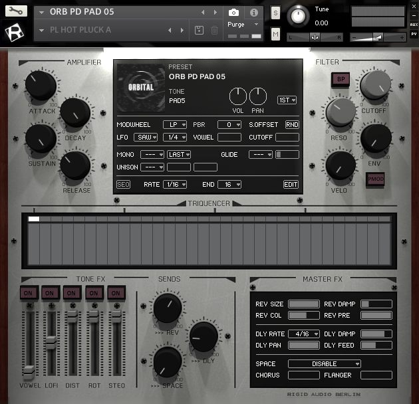Image resolution: width=419 pixels, height=404 pixels.
Task: Click the REV send knob
Action: pyautogui.click(x=168, y=308)
